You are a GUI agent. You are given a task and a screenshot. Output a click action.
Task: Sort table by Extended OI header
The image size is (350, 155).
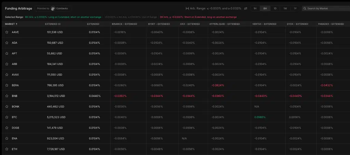pyautogui.click(x=53, y=24)
